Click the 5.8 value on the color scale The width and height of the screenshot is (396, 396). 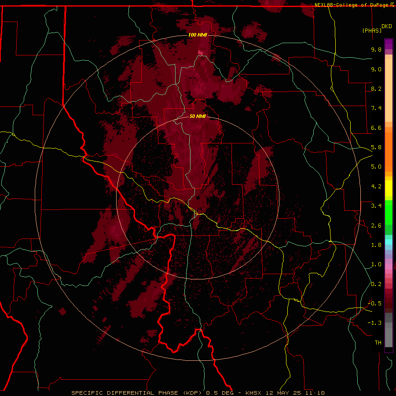pyautogui.click(x=376, y=147)
